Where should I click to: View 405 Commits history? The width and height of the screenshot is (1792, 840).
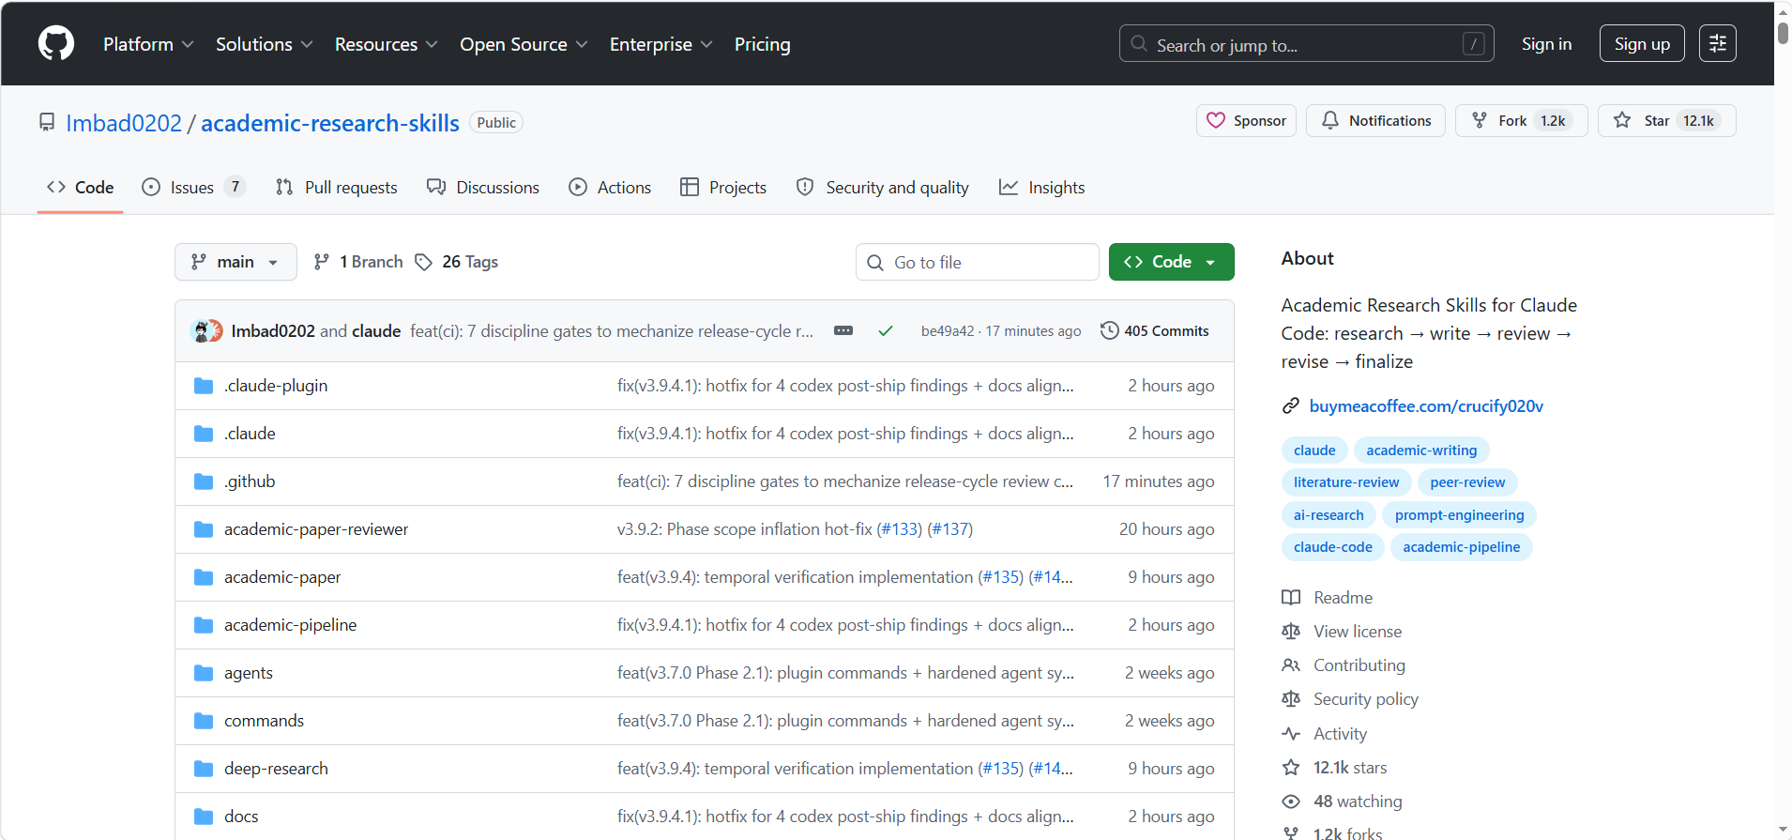click(1155, 330)
